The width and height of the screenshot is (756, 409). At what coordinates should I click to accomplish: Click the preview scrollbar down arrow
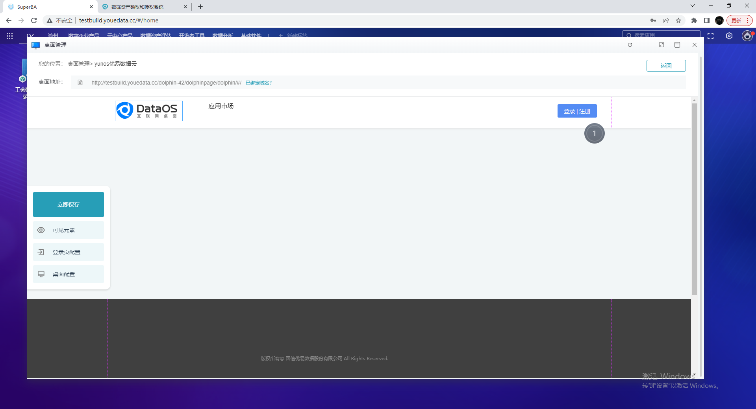694,374
